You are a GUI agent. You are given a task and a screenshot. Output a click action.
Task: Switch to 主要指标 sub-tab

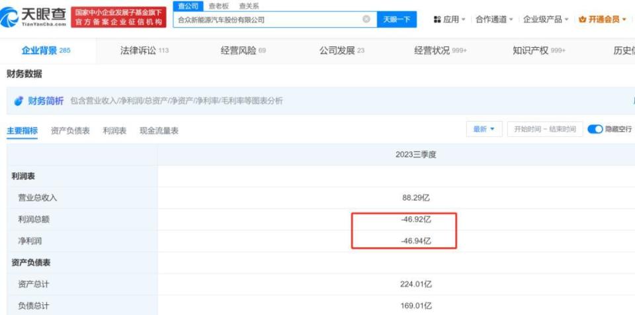[x=22, y=130]
